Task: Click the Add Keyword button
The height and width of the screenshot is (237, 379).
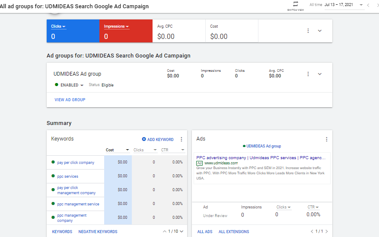Action: click(x=158, y=139)
